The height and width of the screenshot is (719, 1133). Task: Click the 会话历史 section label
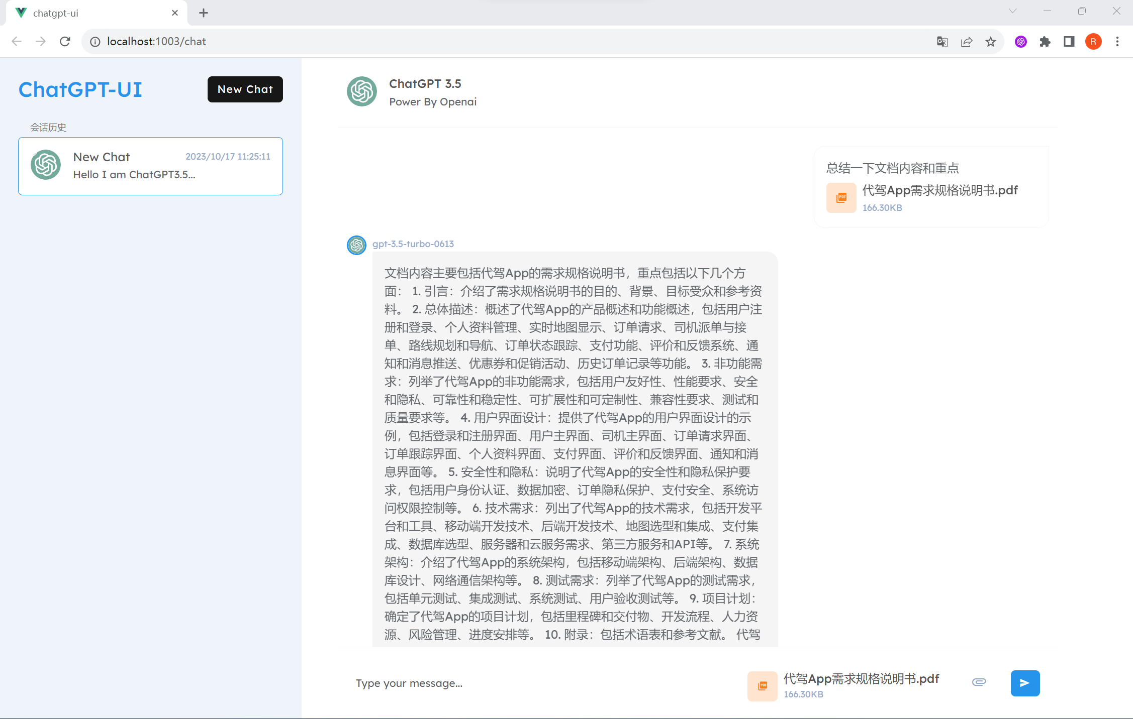tap(47, 127)
